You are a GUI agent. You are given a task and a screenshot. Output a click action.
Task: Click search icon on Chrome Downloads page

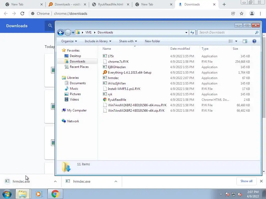(50, 26)
